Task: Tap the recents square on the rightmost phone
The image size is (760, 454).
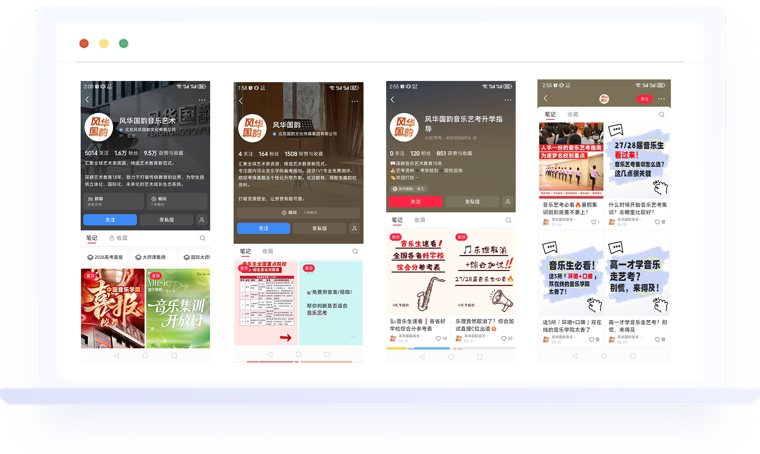Action: [x=633, y=356]
